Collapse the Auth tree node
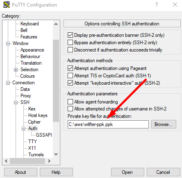Image resolution: width=182 pixels, height=178 pixels. (24, 128)
